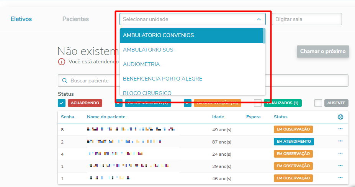This screenshot has height=187, width=355.
Task: Check the FINALIZADOS status checkbox
Action: coord(258,103)
